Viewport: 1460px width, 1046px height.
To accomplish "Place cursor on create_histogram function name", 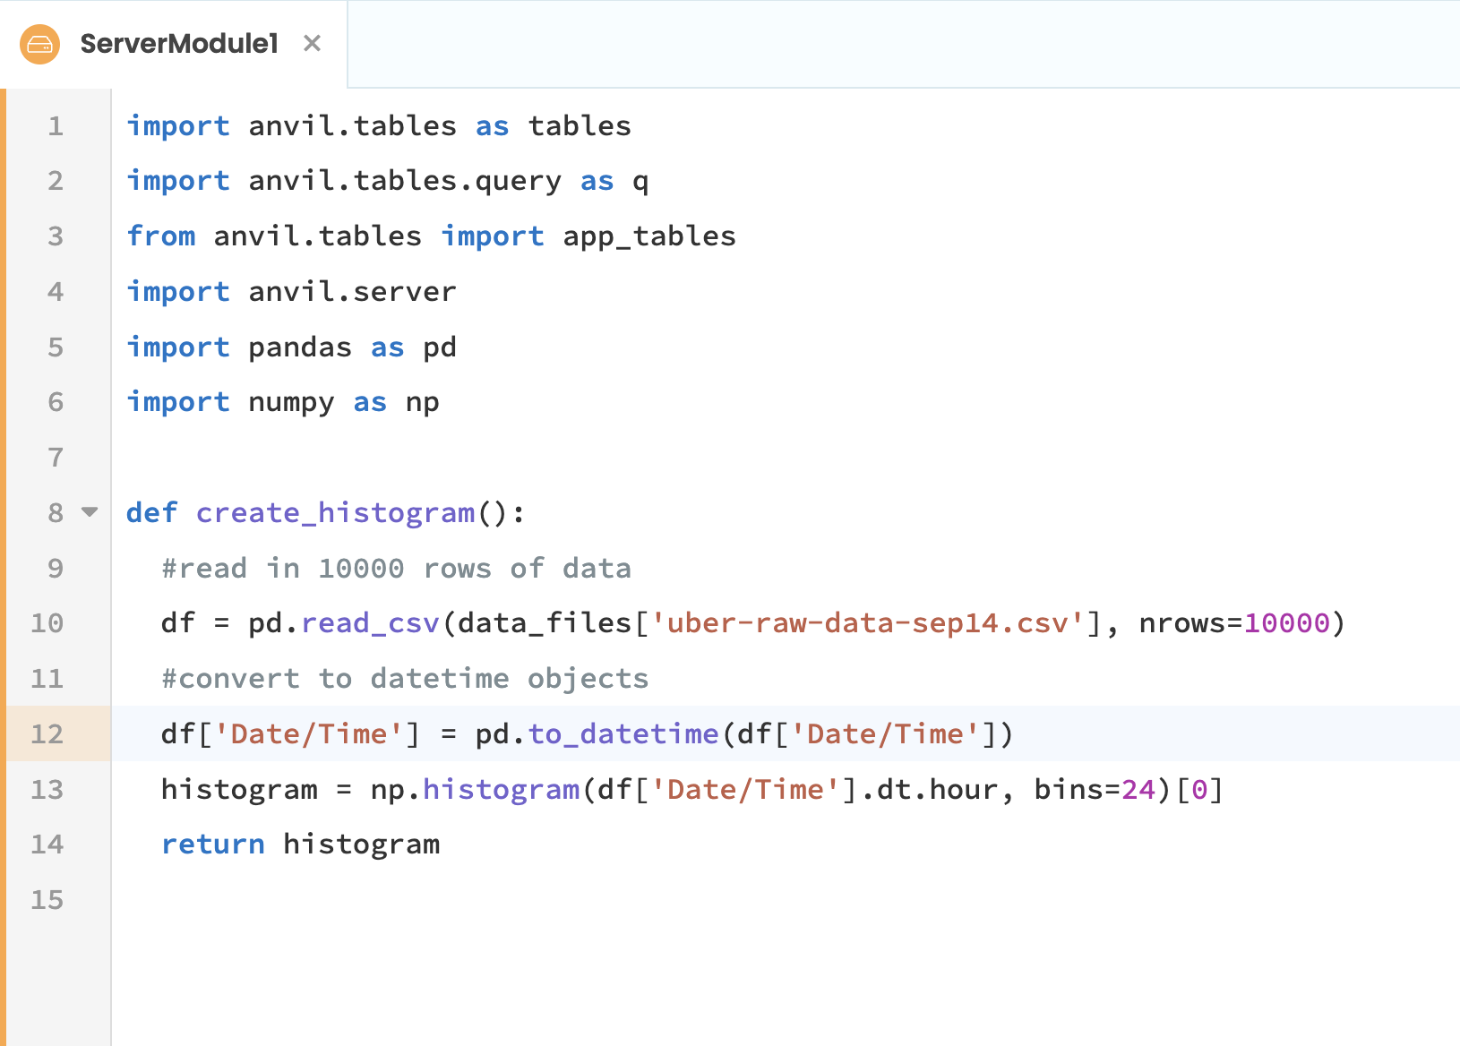I will coord(336,513).
